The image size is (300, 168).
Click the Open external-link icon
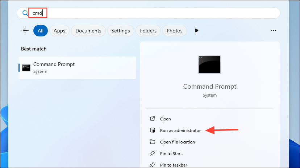click(x=153, y=119)
